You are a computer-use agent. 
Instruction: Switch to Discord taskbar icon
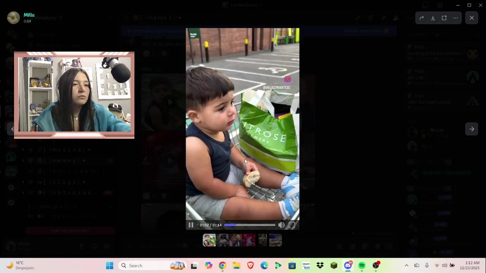348,265
